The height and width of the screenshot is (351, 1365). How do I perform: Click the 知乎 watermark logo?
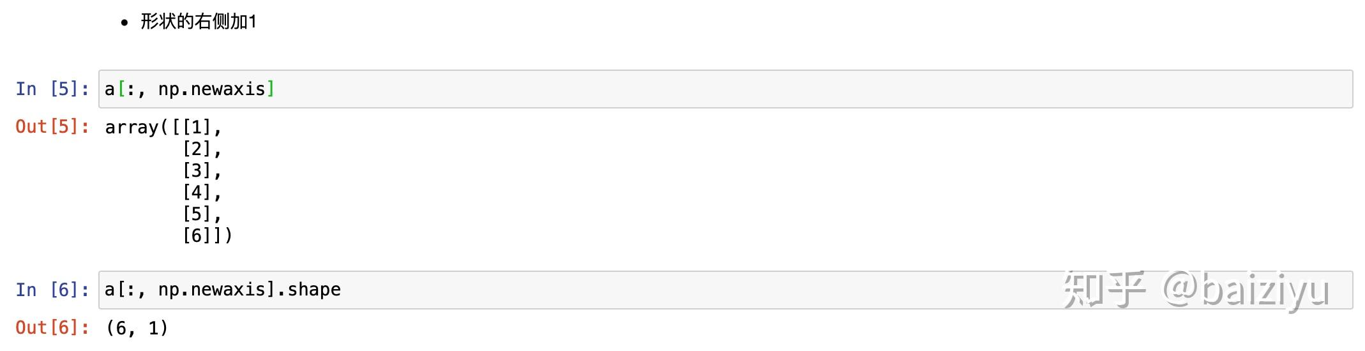[1104, 290]
